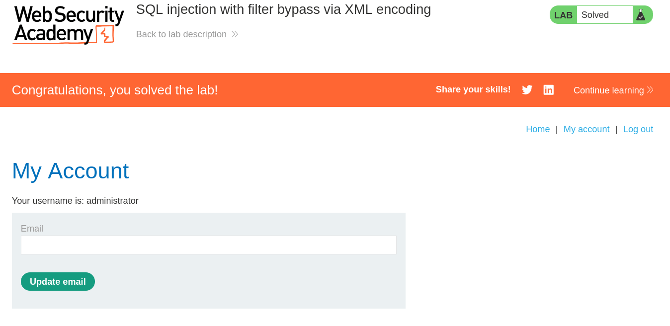Click the My Account heading

click(70, 171)
